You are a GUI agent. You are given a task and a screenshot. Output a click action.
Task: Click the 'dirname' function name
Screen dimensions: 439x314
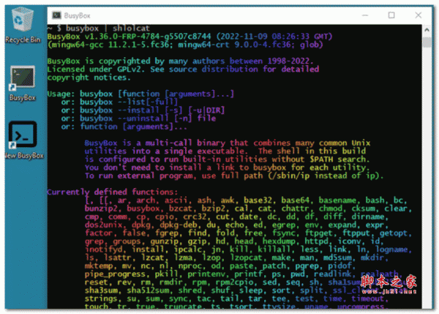pyautogui.click(x=368, y=217)
